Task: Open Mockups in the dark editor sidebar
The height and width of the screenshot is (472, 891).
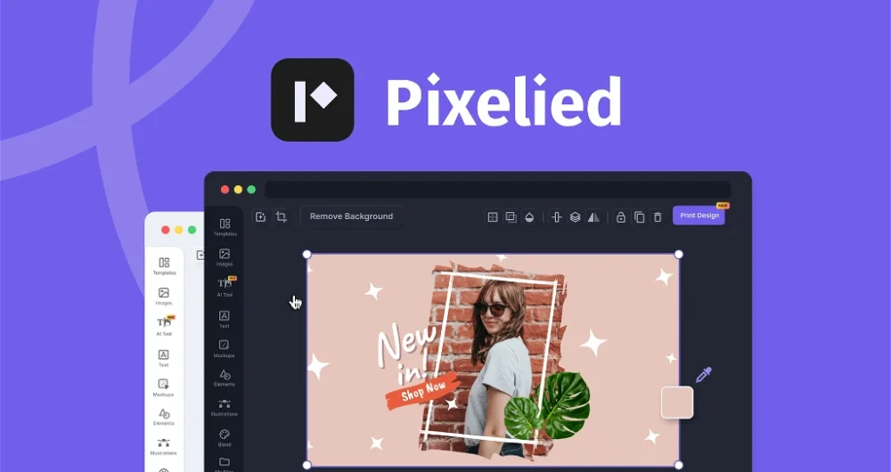Action: pyautogui.click(x=224, y=348)
